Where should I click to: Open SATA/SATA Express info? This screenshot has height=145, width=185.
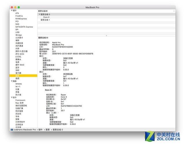(x=24, y=27)
